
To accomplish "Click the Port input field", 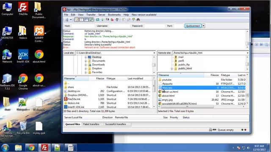I will pos(178,26).
